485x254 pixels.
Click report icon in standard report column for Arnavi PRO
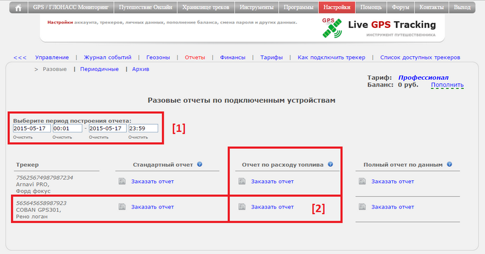coord(121,181)
